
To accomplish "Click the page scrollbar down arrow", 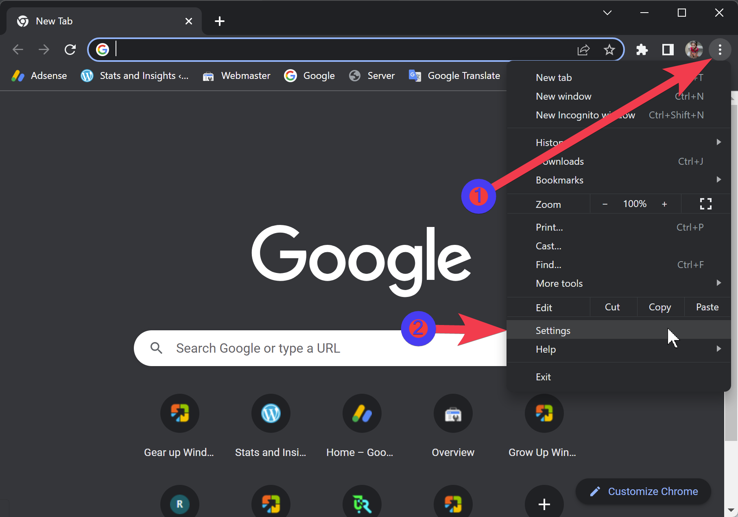I will (731, 510).
